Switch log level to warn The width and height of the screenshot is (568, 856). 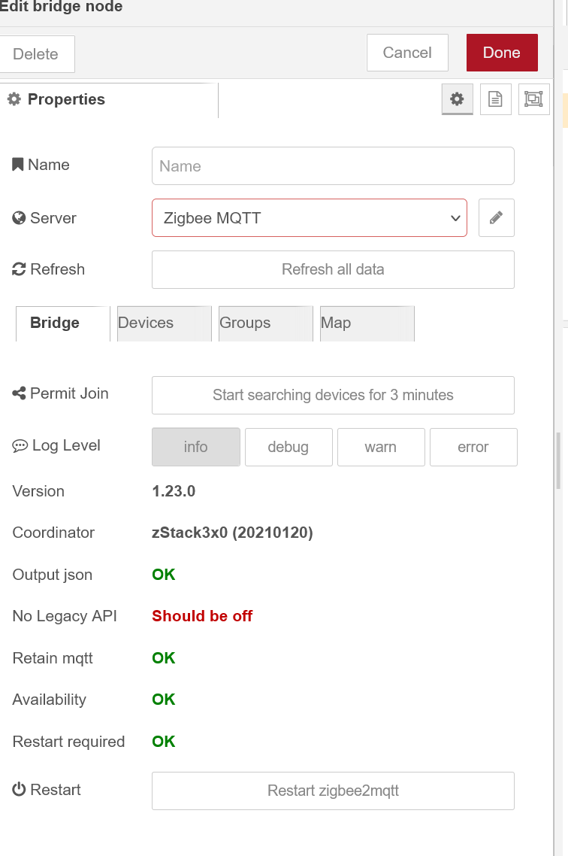tap(381, 447)
